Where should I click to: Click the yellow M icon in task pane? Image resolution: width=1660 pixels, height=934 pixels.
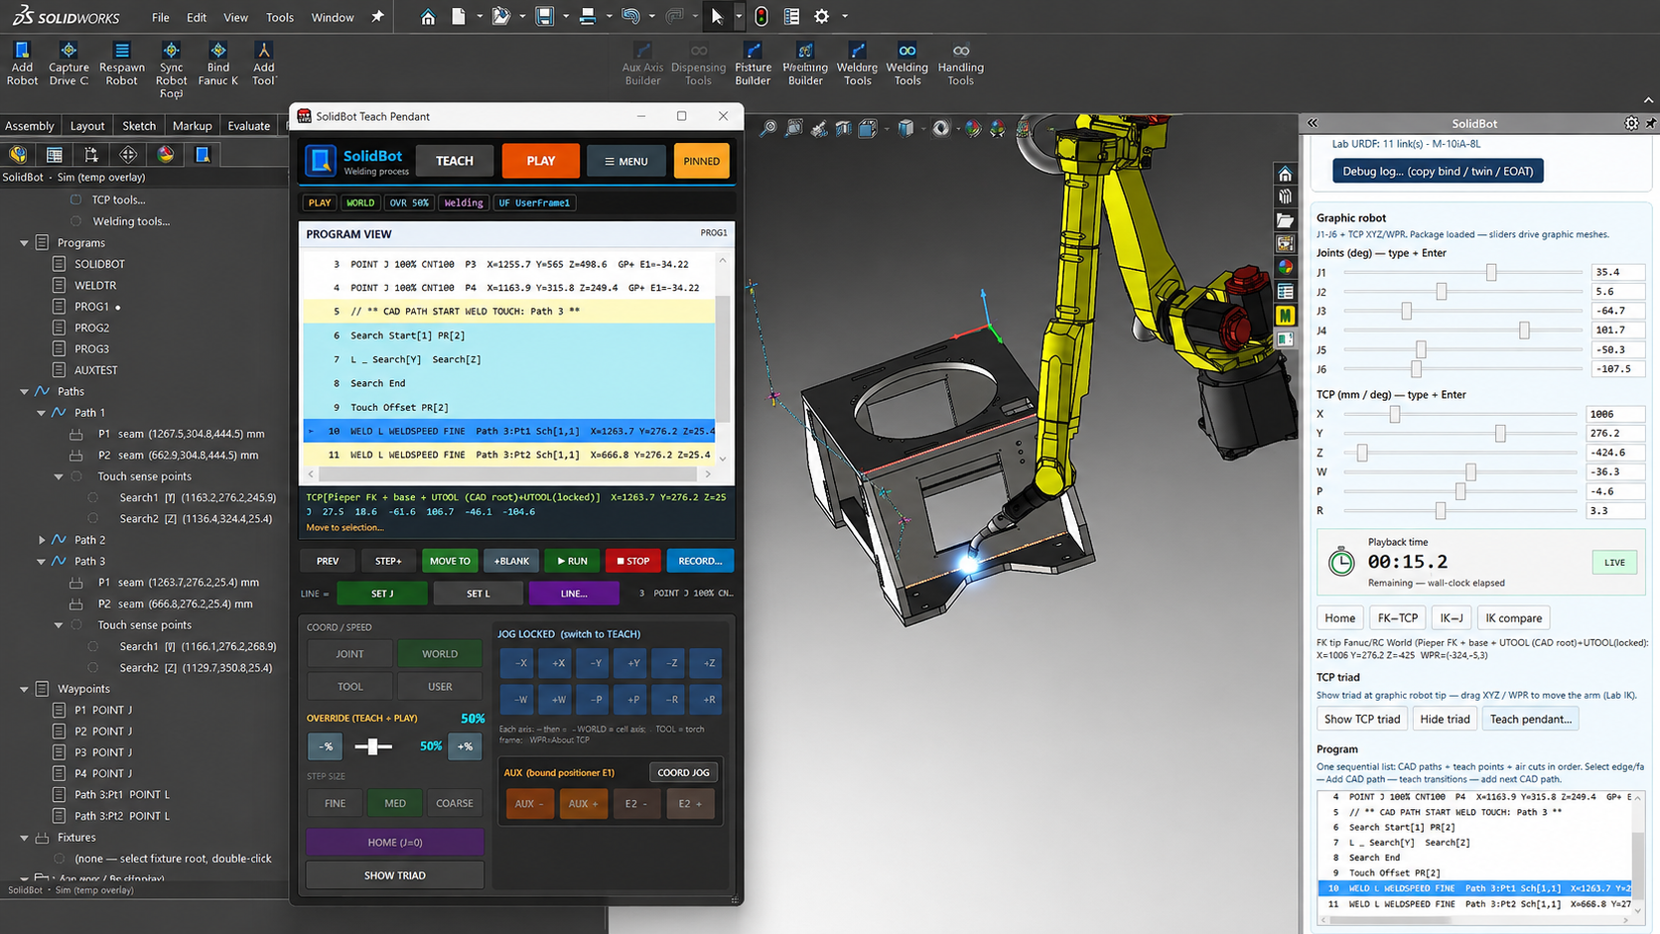click(1285, 316)
